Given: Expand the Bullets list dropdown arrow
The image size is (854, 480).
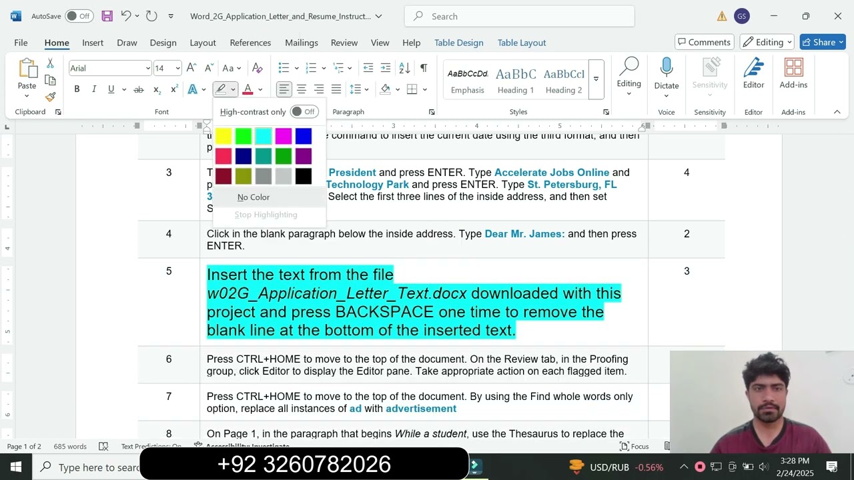Looking at the screenshot, I should point(296,68).
